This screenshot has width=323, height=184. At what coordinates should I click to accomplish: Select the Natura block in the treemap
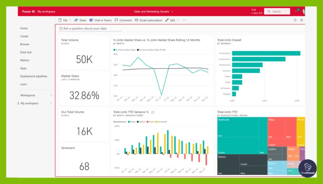pyautogui.click(x=242, y=164)
